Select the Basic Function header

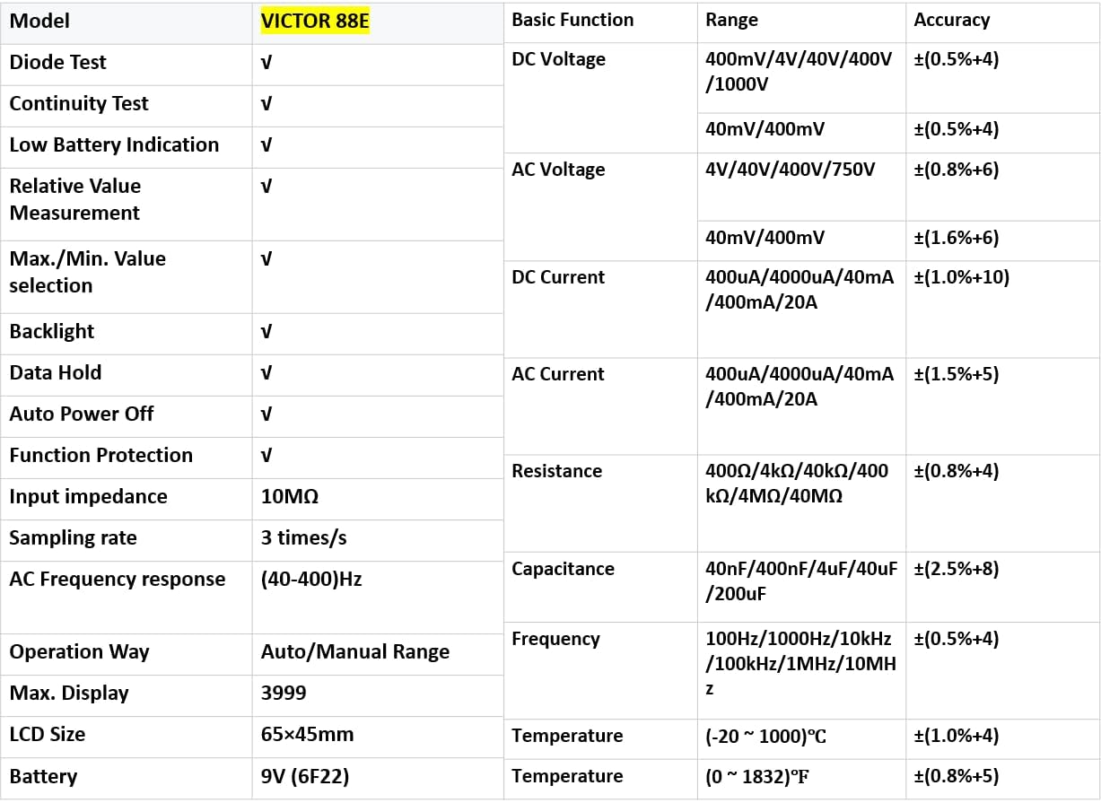[x=572, y=21]
